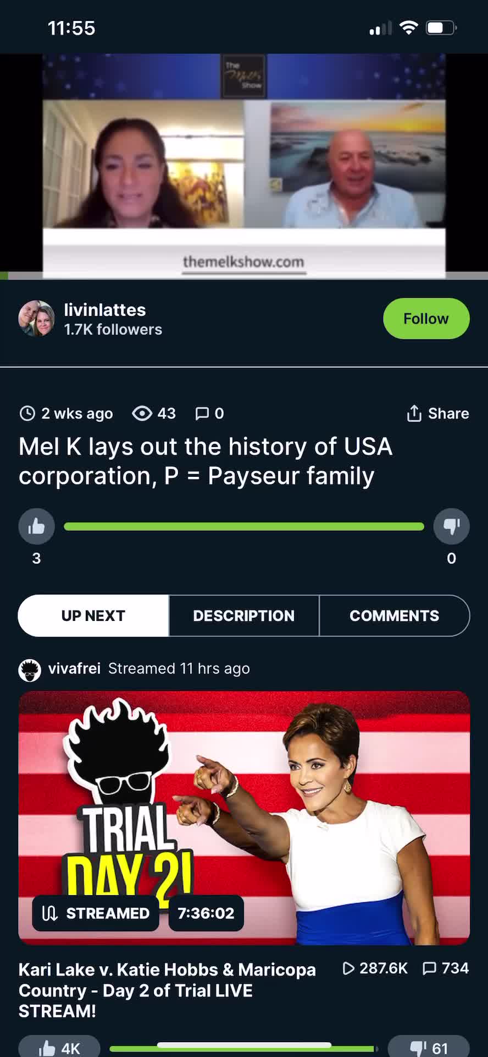Switch to the DESCRIPTION tab
Image resolution: width=488 pixels, height=1057 pixels.
coord(243,615)
